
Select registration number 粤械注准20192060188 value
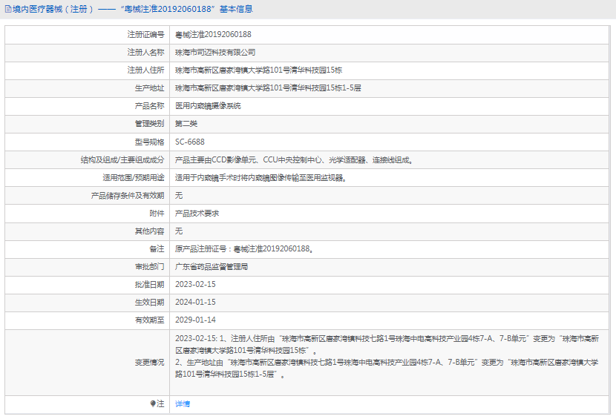point(213,35)
